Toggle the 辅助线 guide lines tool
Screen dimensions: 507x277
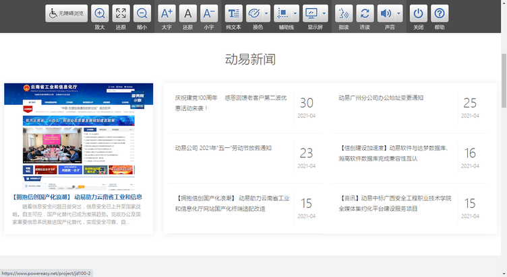pyautogui.click(x=282, y=13)
